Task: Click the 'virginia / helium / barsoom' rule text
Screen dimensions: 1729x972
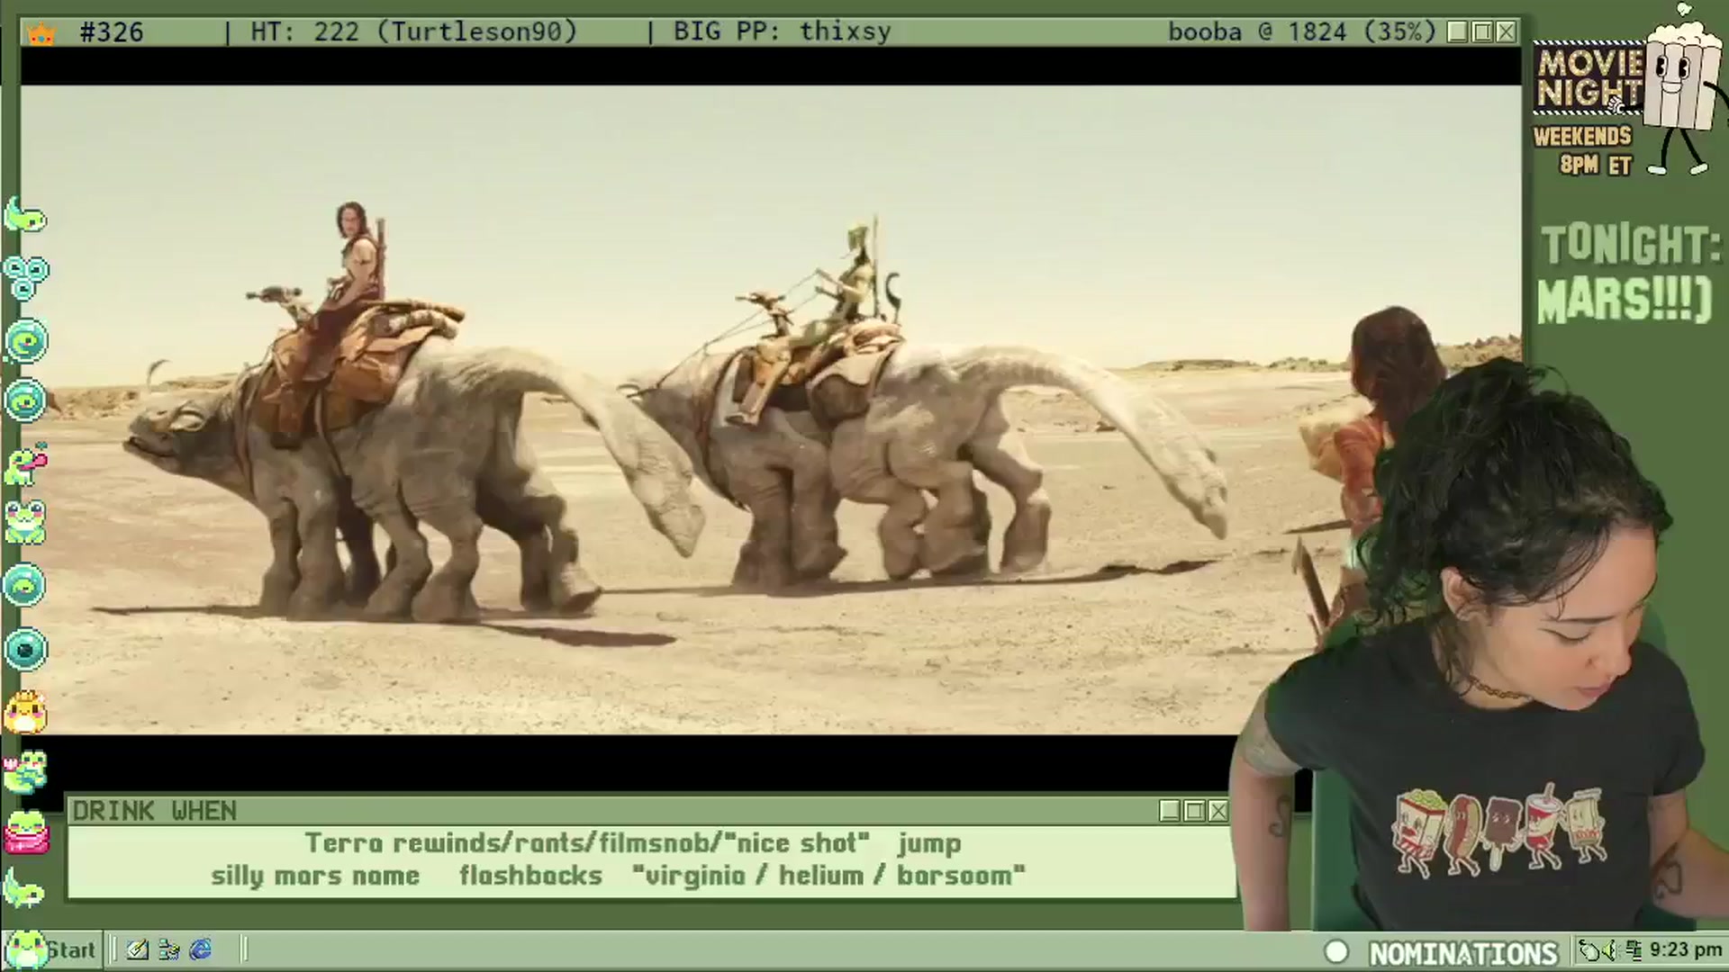Action: (828, 876)
